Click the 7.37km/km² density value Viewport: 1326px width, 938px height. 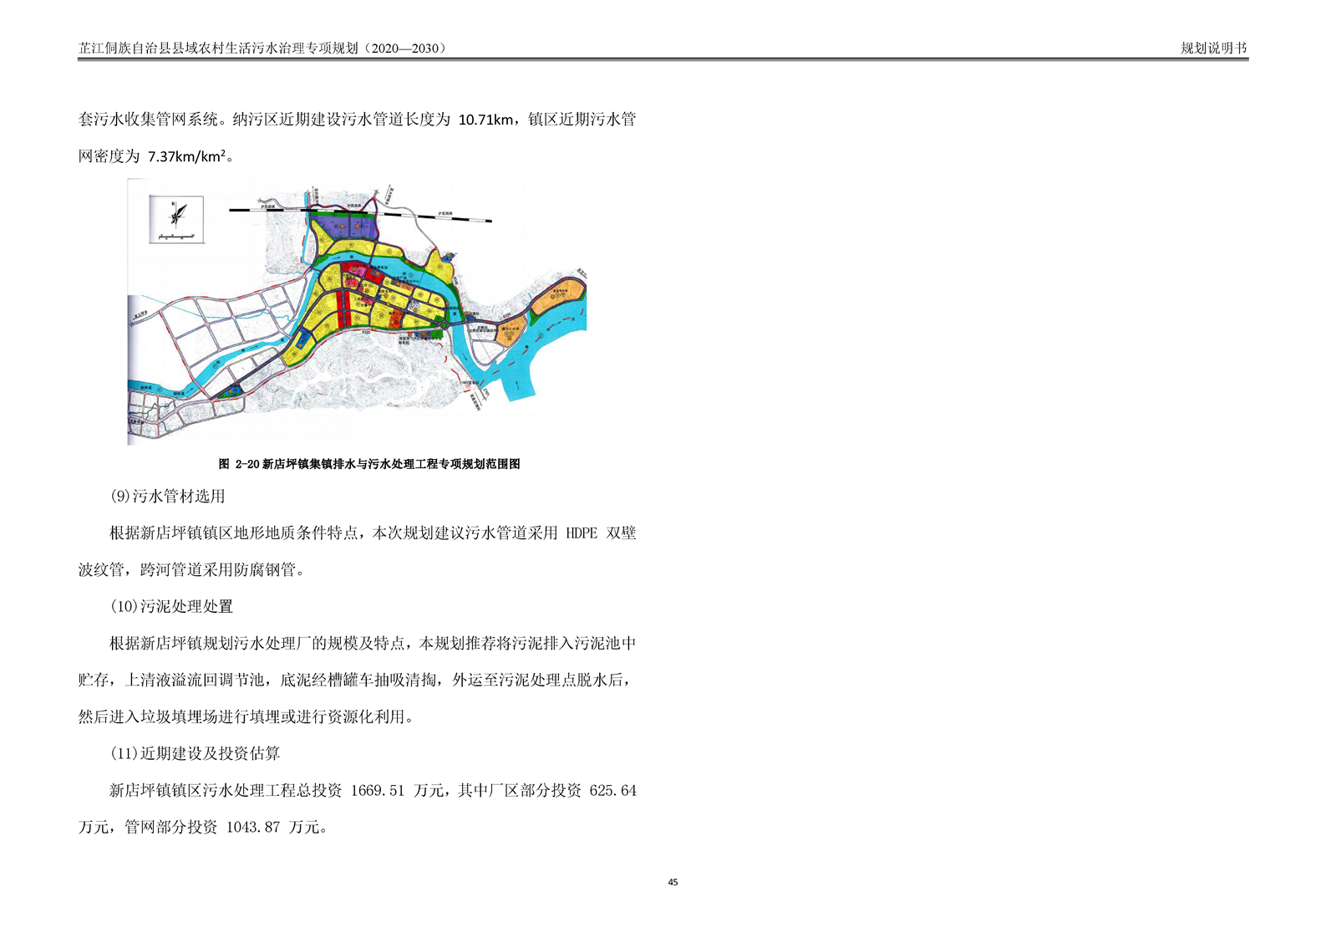(x=186, y=156)
